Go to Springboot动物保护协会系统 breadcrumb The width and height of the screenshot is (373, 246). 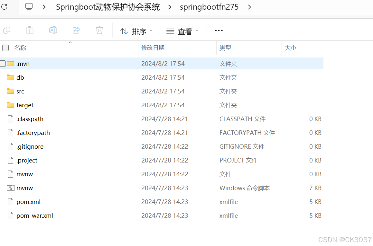point(108,7)
